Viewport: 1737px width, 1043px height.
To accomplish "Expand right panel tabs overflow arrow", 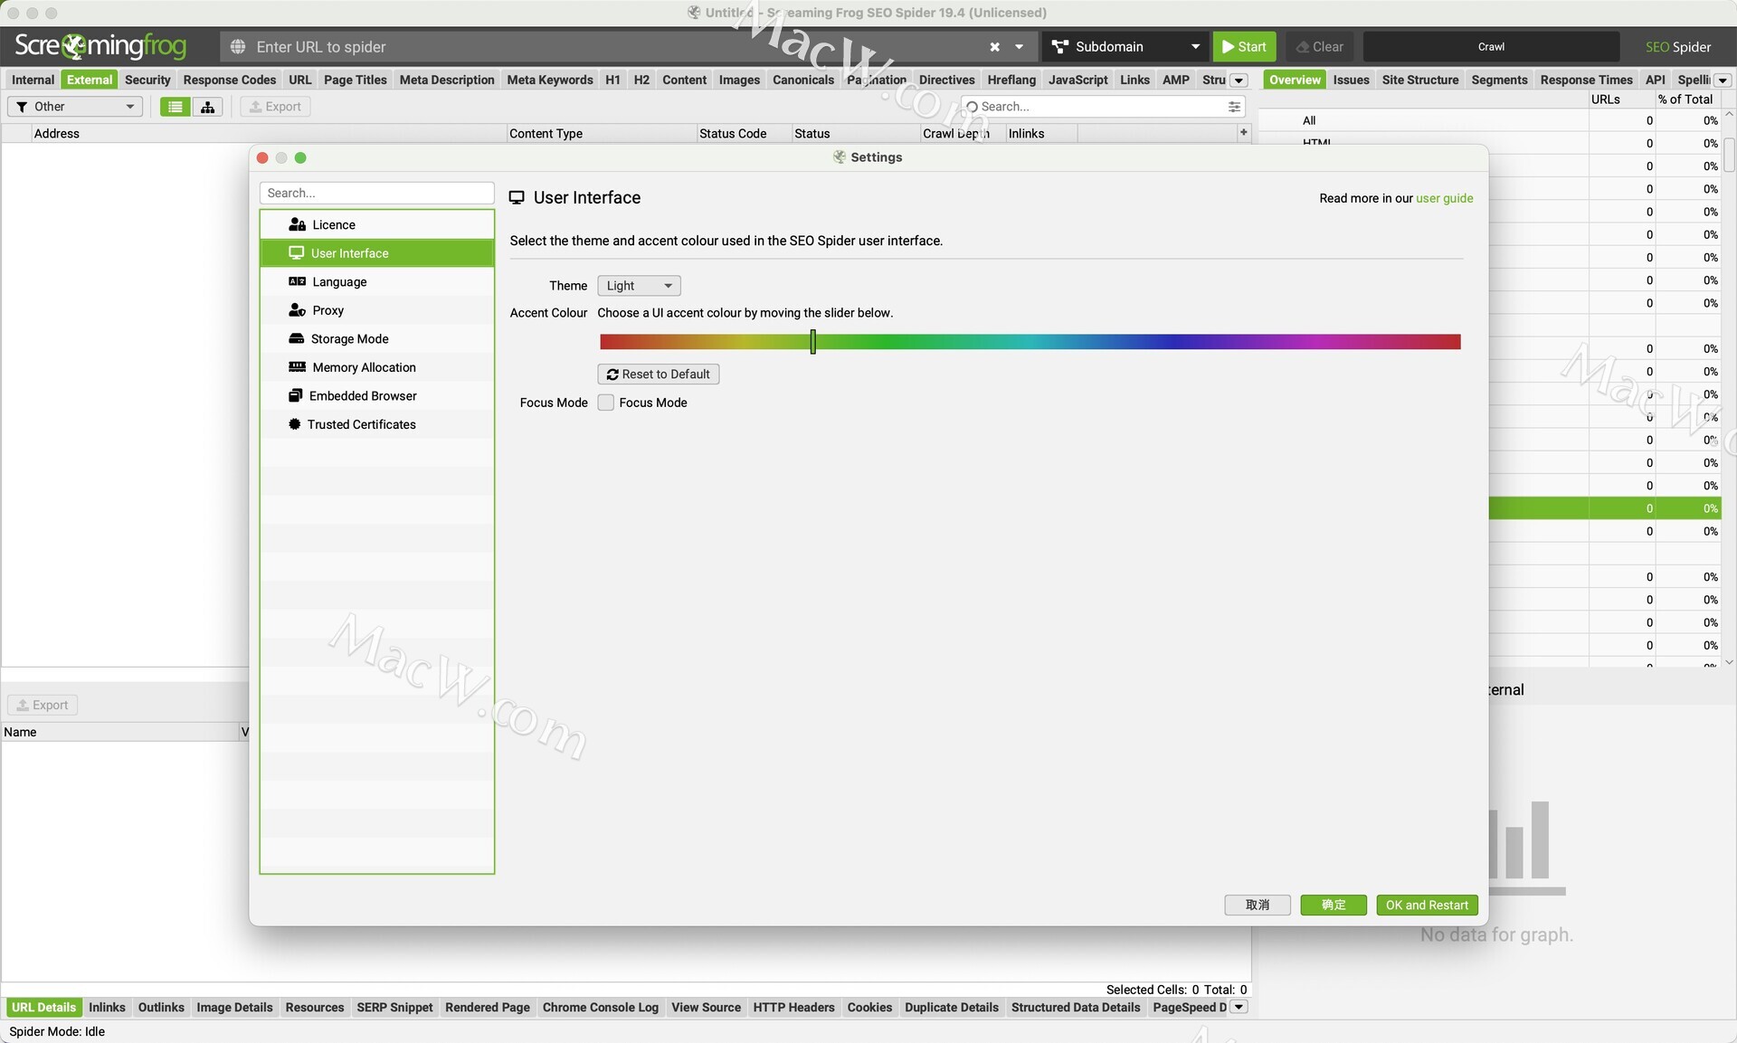I will click(1723, 81).
